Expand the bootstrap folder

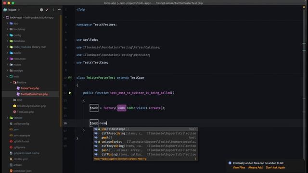(x=8, y=29)
